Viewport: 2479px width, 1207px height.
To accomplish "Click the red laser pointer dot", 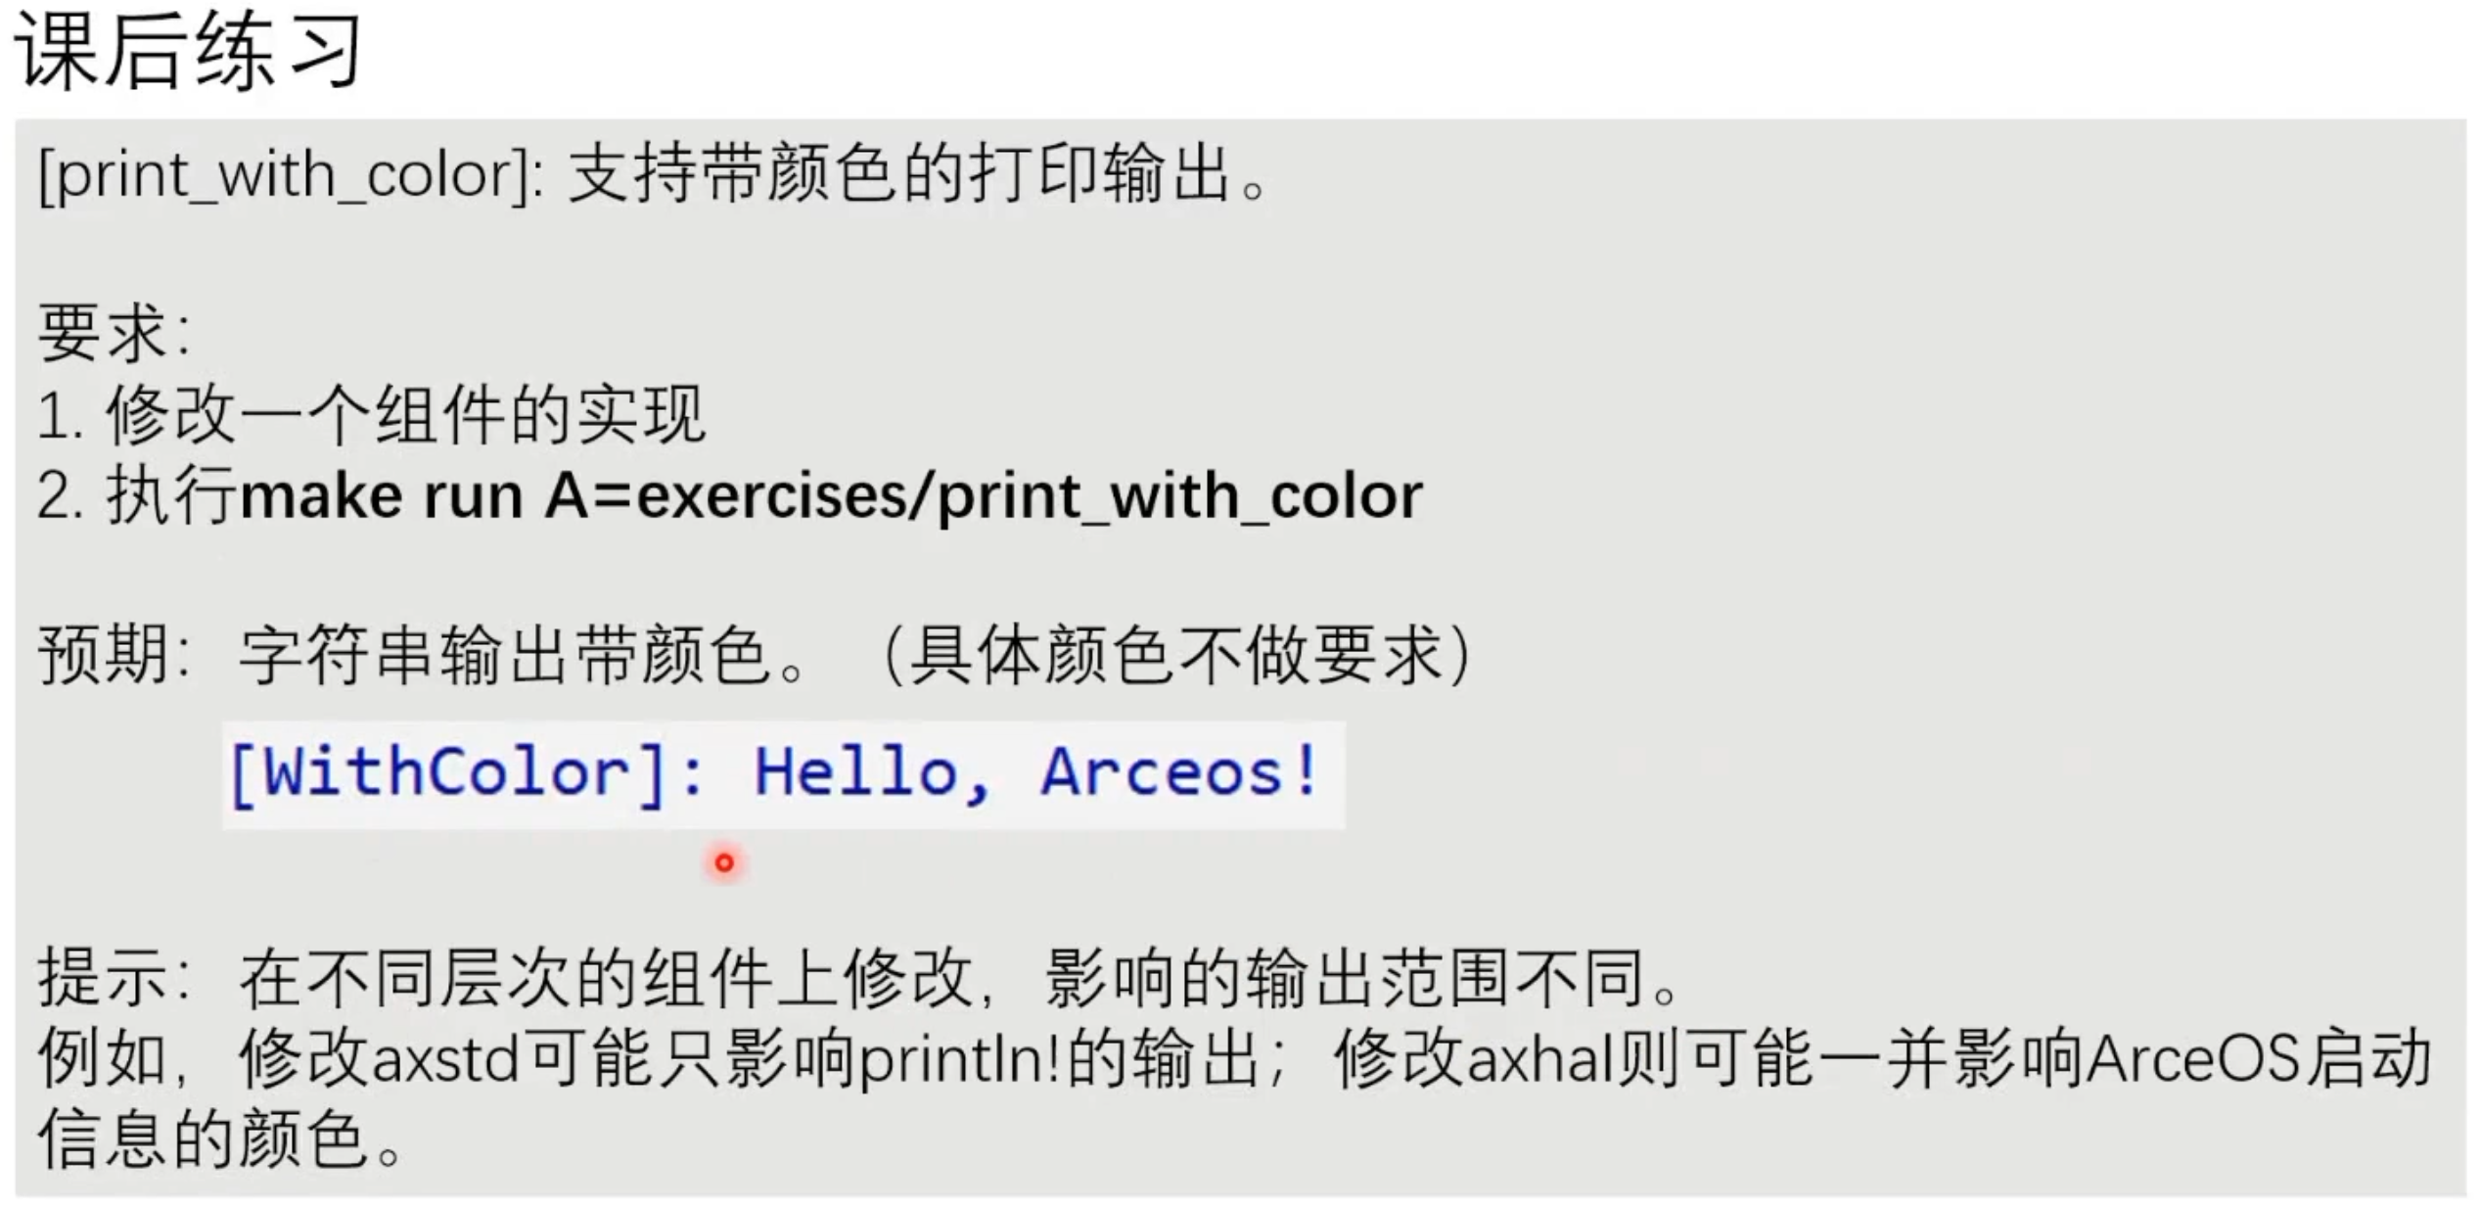I will (x=724, y=862).
